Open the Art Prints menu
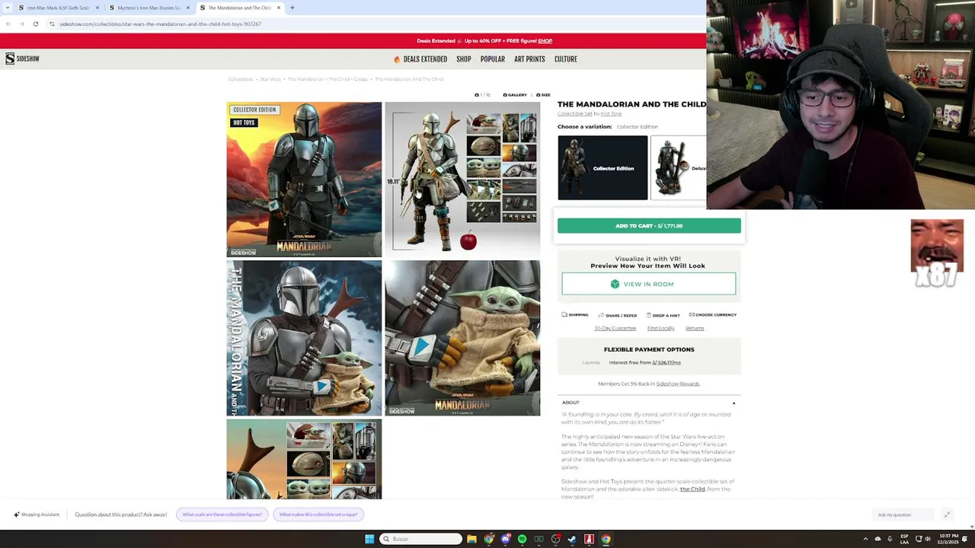This screenshot has height=548, width=975. pyautogui.click(x=529, y=59)
